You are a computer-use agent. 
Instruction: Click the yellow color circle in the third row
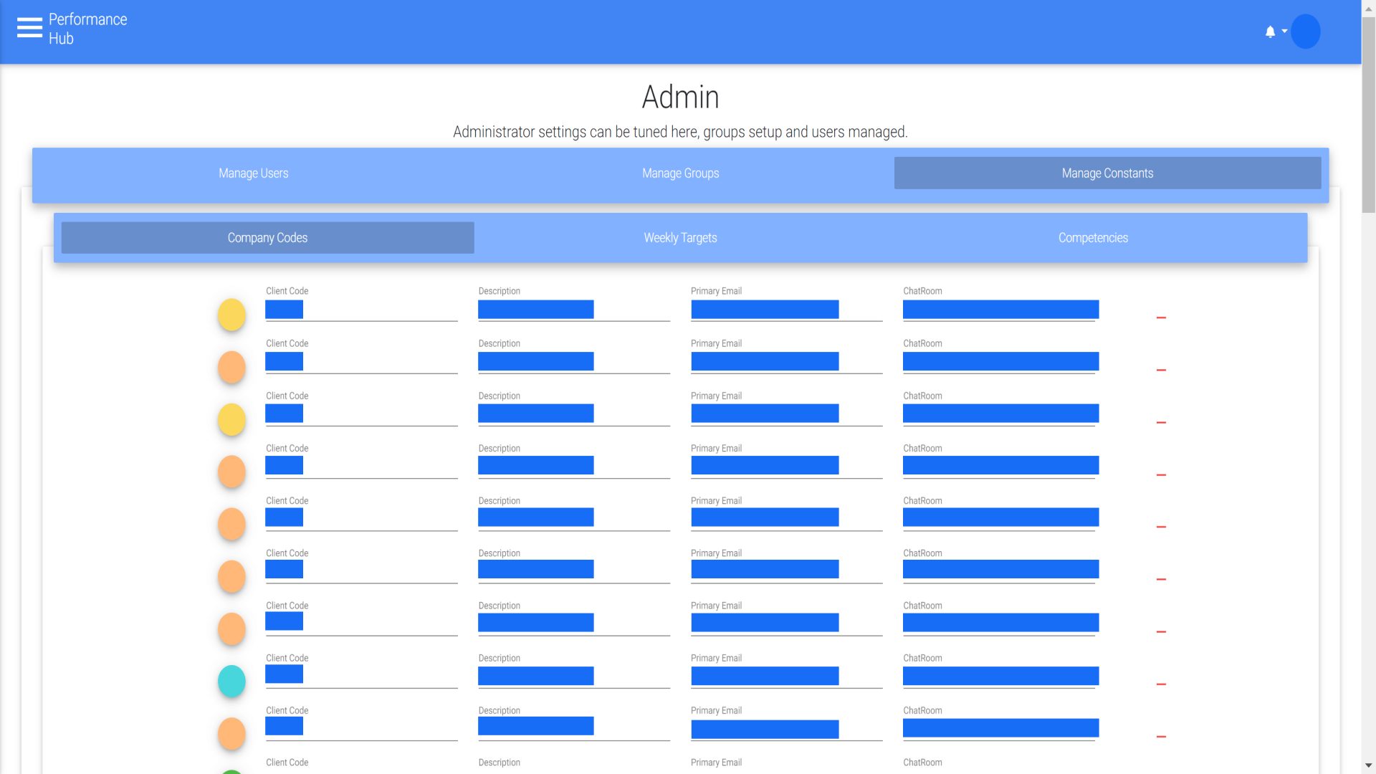(231, 420)
